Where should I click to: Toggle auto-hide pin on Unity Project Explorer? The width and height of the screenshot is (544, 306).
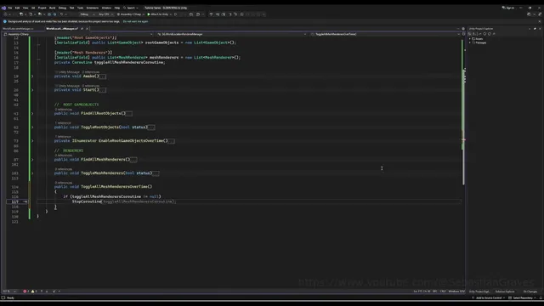coord(535,29)
